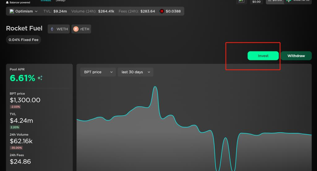Click the Optimism network logo

pos(12,11)
